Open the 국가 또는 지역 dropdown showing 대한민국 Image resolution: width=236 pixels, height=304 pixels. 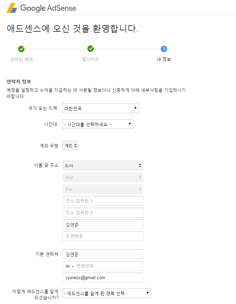click(101, 108)
